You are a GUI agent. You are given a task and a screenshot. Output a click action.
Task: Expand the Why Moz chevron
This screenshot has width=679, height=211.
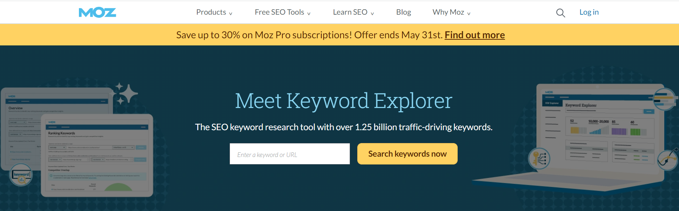[469, 14]
